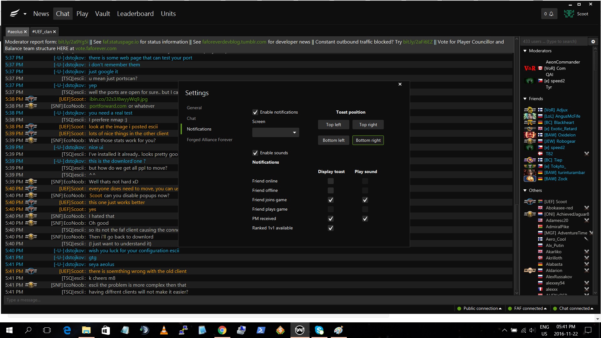Viewport: 601px width, 338px height.
Task: Click turinturambar's avatar icon
Action: click(530, 172)
